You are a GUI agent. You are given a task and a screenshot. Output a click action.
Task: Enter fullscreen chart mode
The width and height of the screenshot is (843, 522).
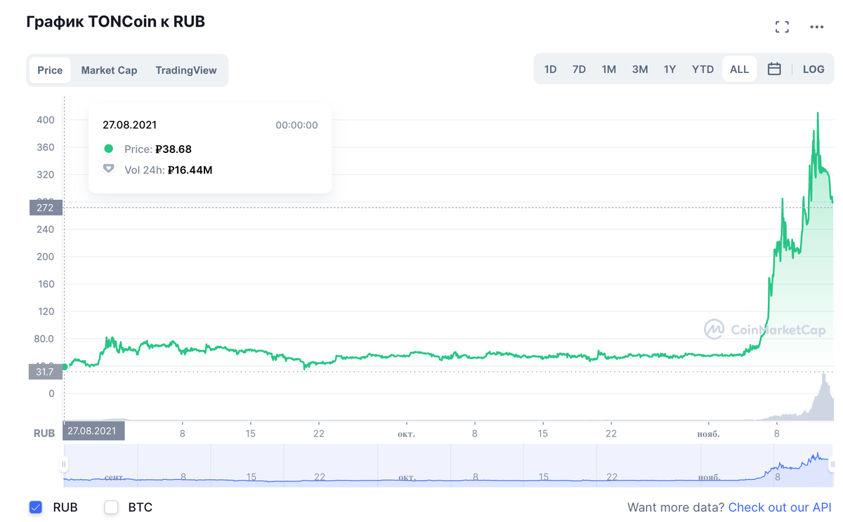point(782,27)
